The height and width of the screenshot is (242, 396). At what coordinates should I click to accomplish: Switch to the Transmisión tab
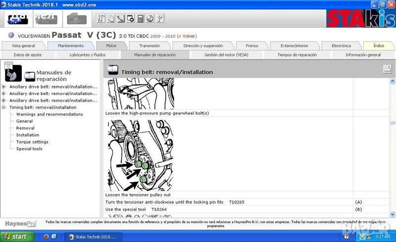(x=149, y=46)
